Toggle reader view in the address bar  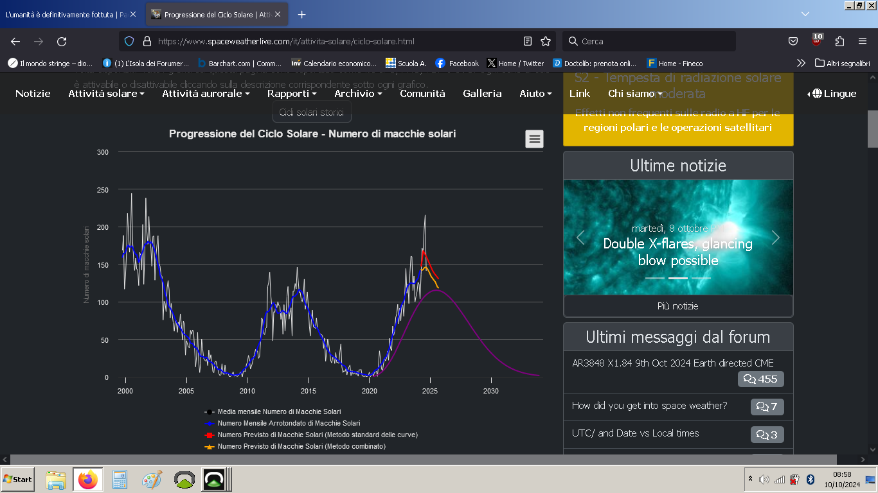coord(528,41)
